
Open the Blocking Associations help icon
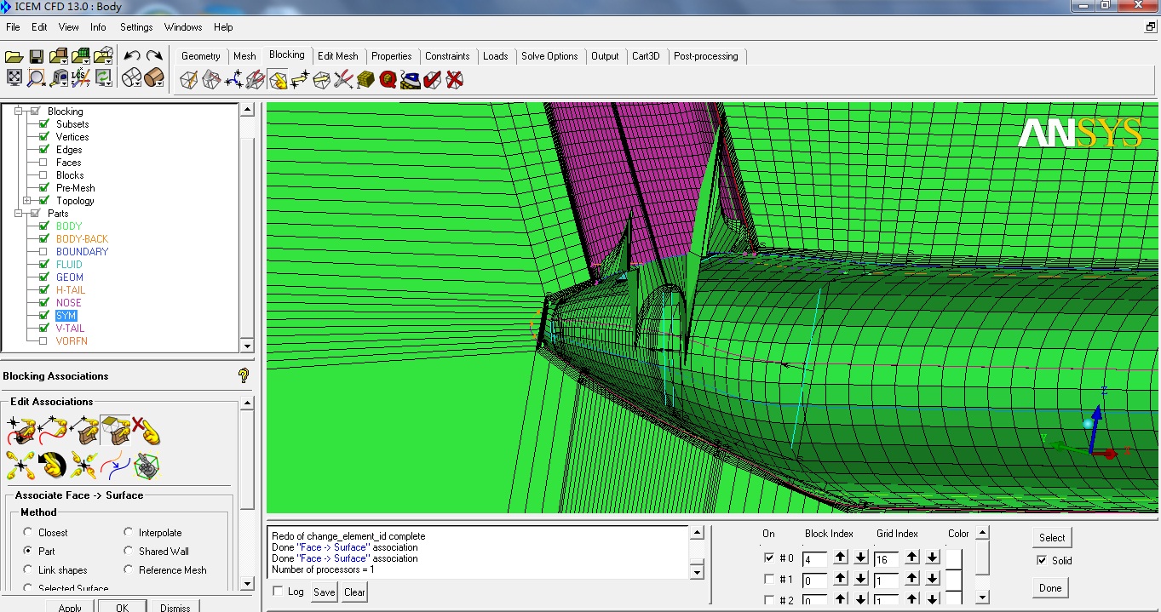pos(244,375)
